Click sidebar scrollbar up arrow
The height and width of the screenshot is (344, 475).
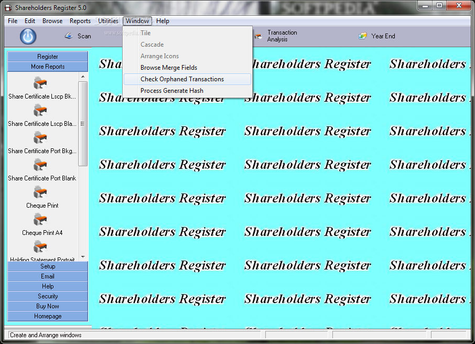(83, 77)
